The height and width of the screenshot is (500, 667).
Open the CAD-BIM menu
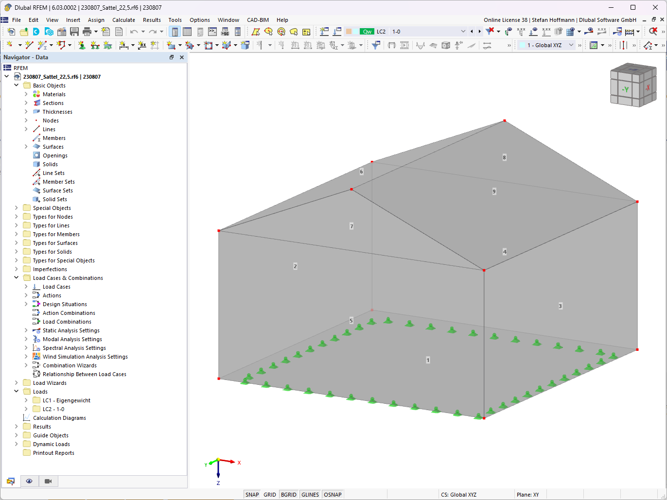point(258,20)
